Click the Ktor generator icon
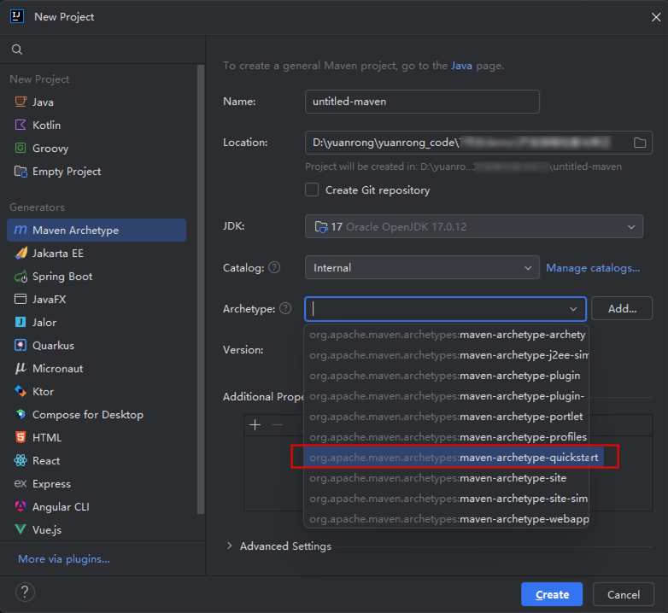 21,392
